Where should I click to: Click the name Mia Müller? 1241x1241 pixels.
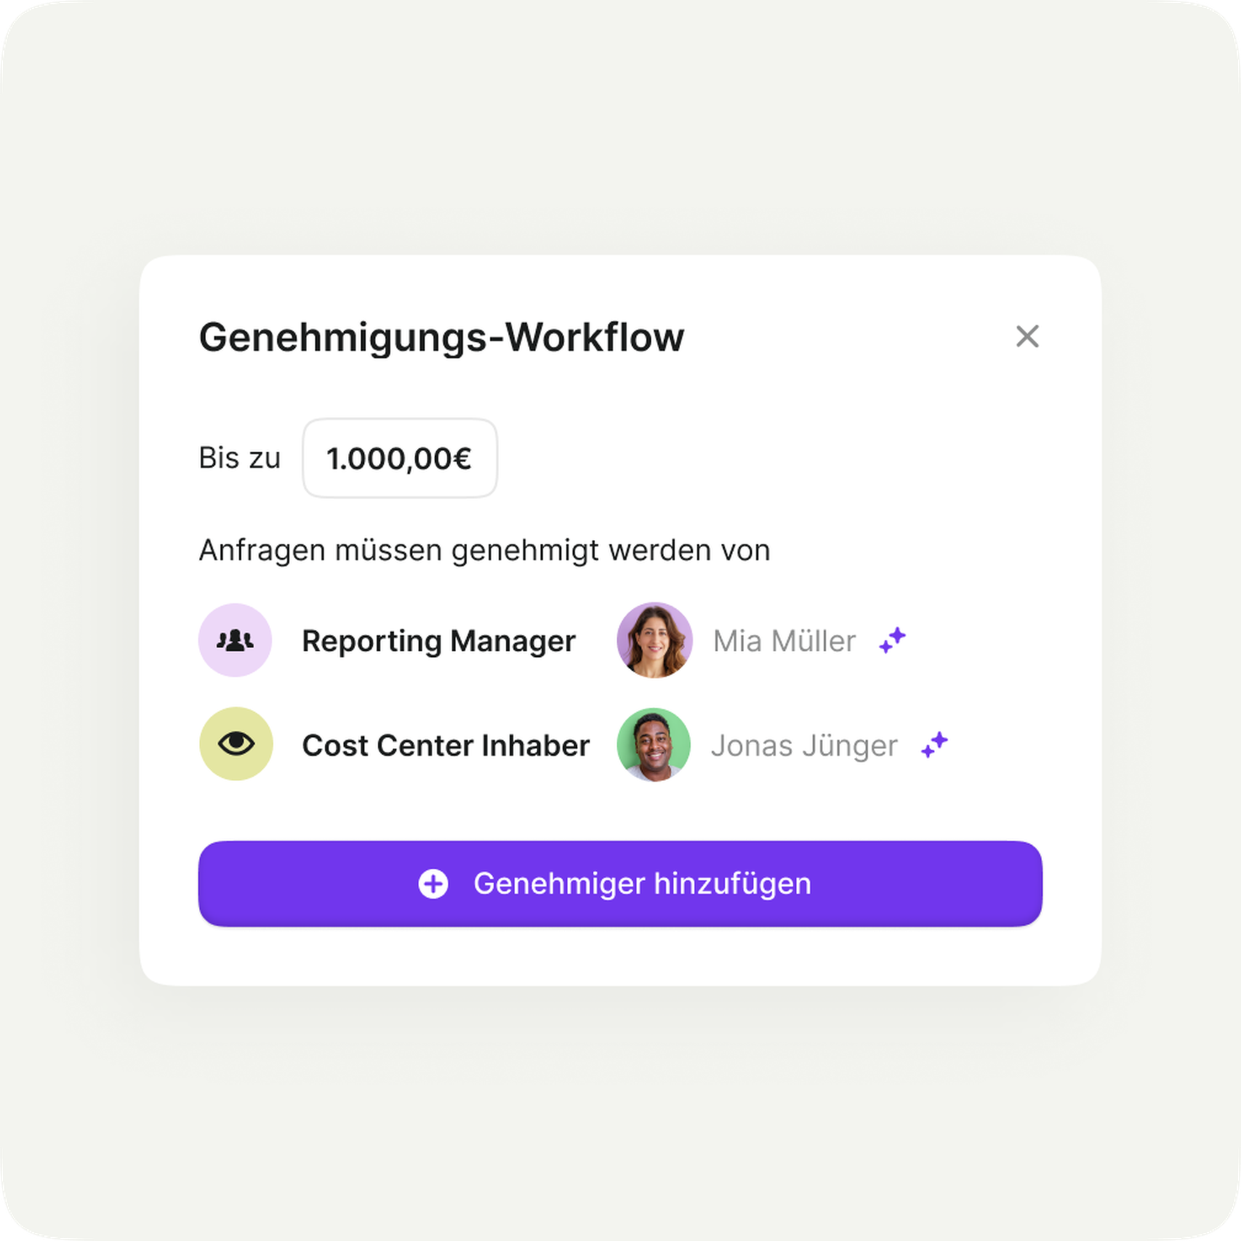tap(784, 641)
